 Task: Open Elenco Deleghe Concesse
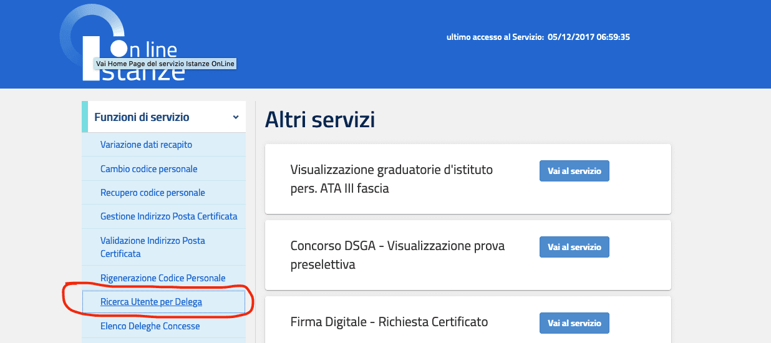pos(150,326)
